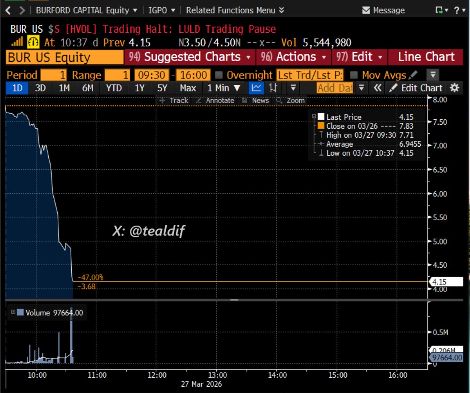Click the Add Data field

(335, 88)
